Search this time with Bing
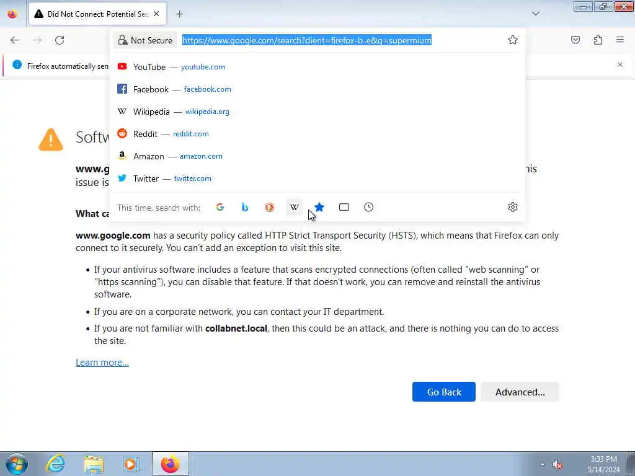 pyautogui.click(x=244, y=207)
